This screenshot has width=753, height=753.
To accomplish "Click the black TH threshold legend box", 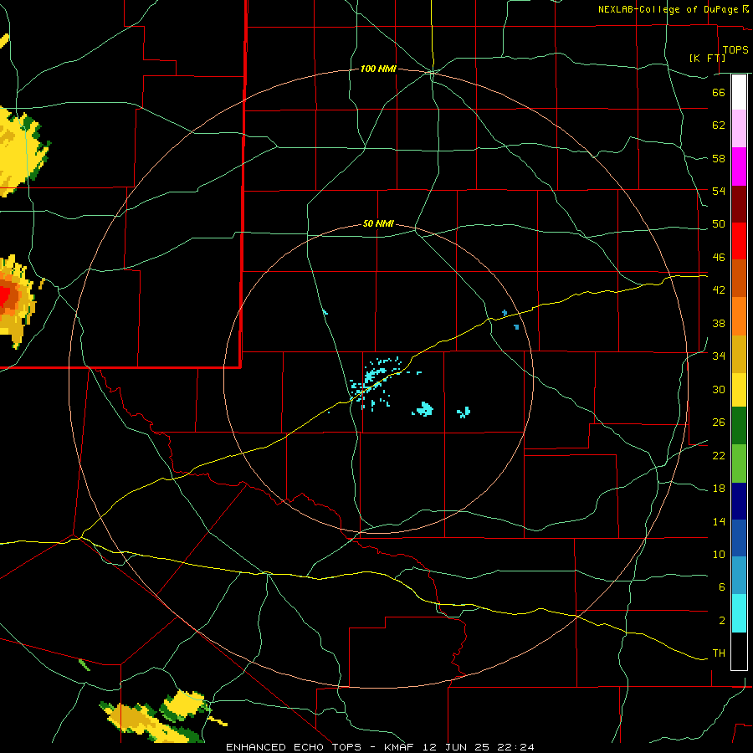I will (x=739, y=651).
